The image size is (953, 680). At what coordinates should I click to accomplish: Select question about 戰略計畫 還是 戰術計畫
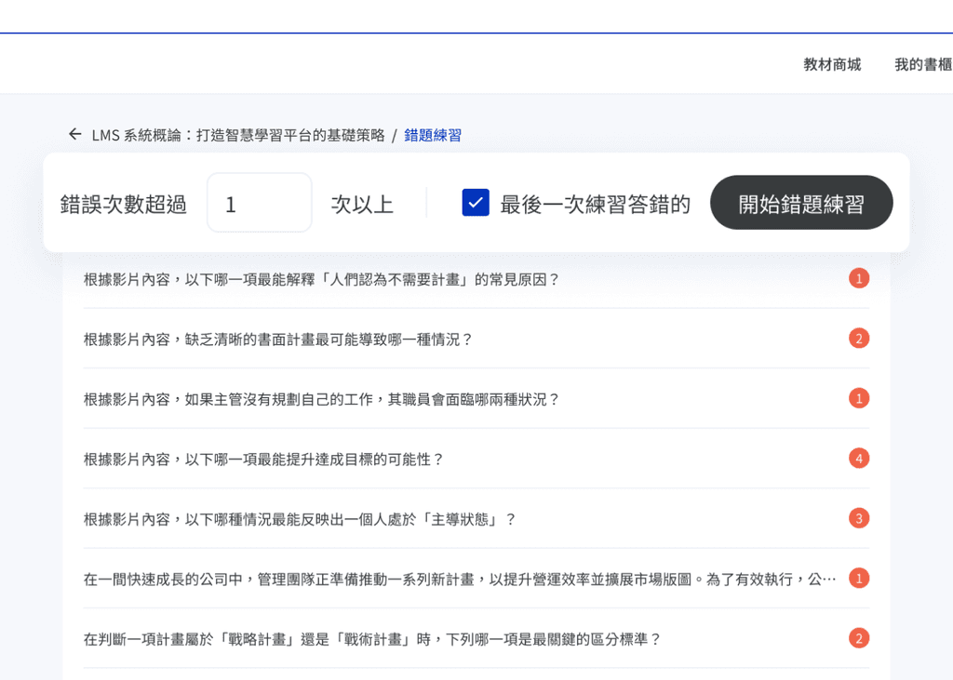372,639
